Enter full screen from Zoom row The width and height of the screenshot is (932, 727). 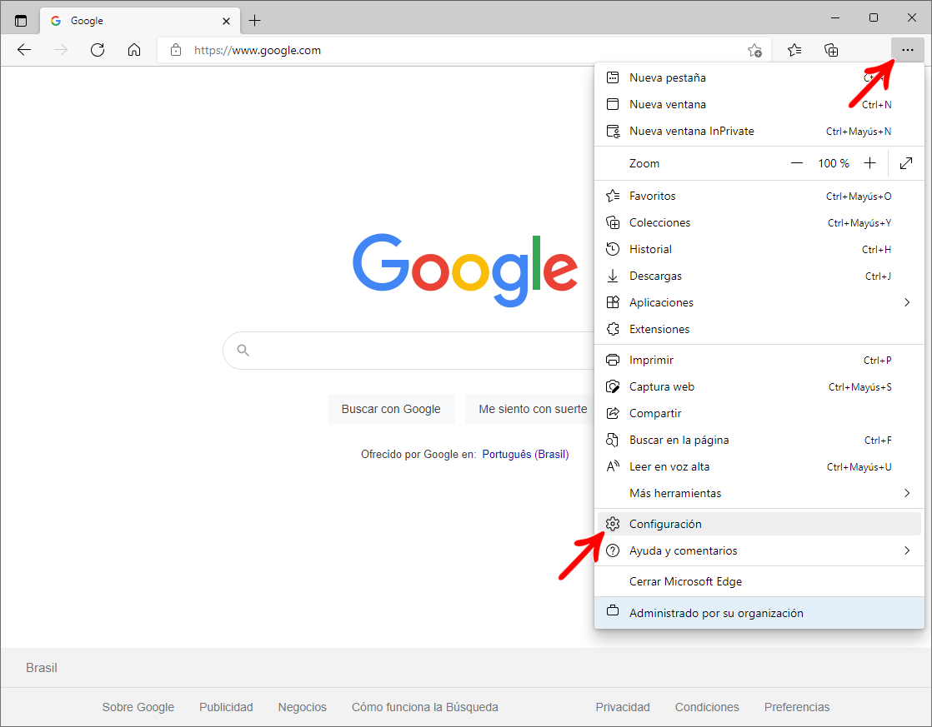[906, 163]
